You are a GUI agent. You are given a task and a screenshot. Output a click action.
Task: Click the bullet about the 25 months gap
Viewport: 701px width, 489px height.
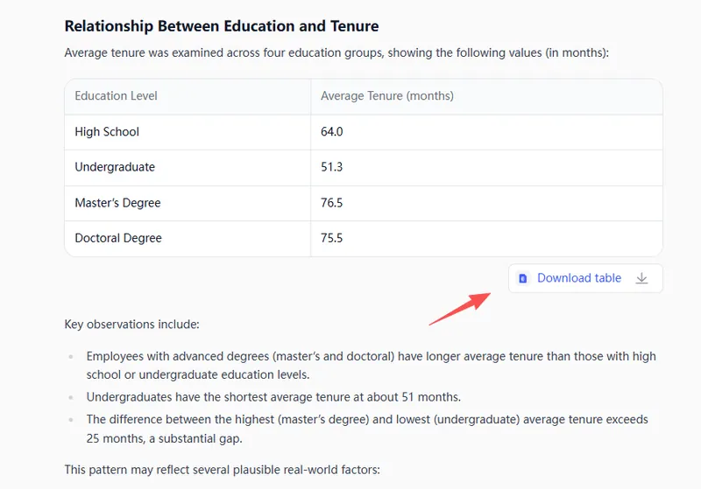click(367, 428)
